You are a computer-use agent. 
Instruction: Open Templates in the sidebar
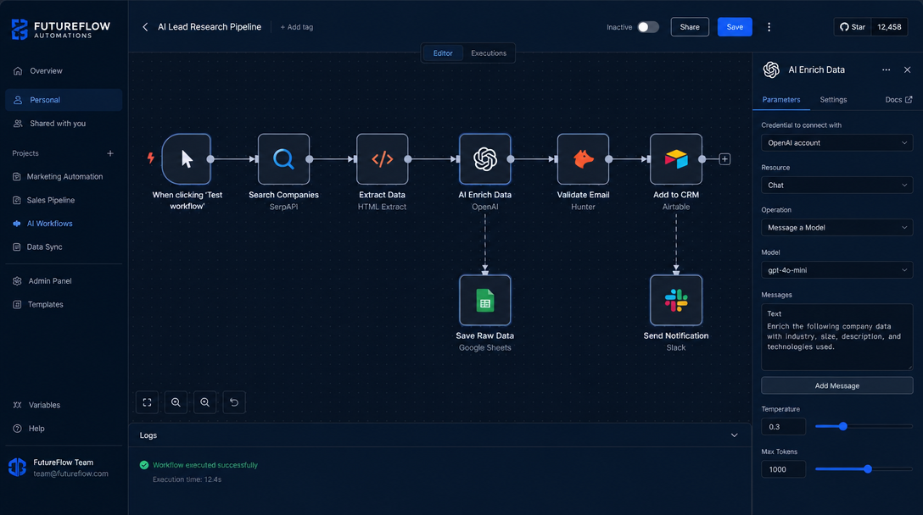(64, 305)
